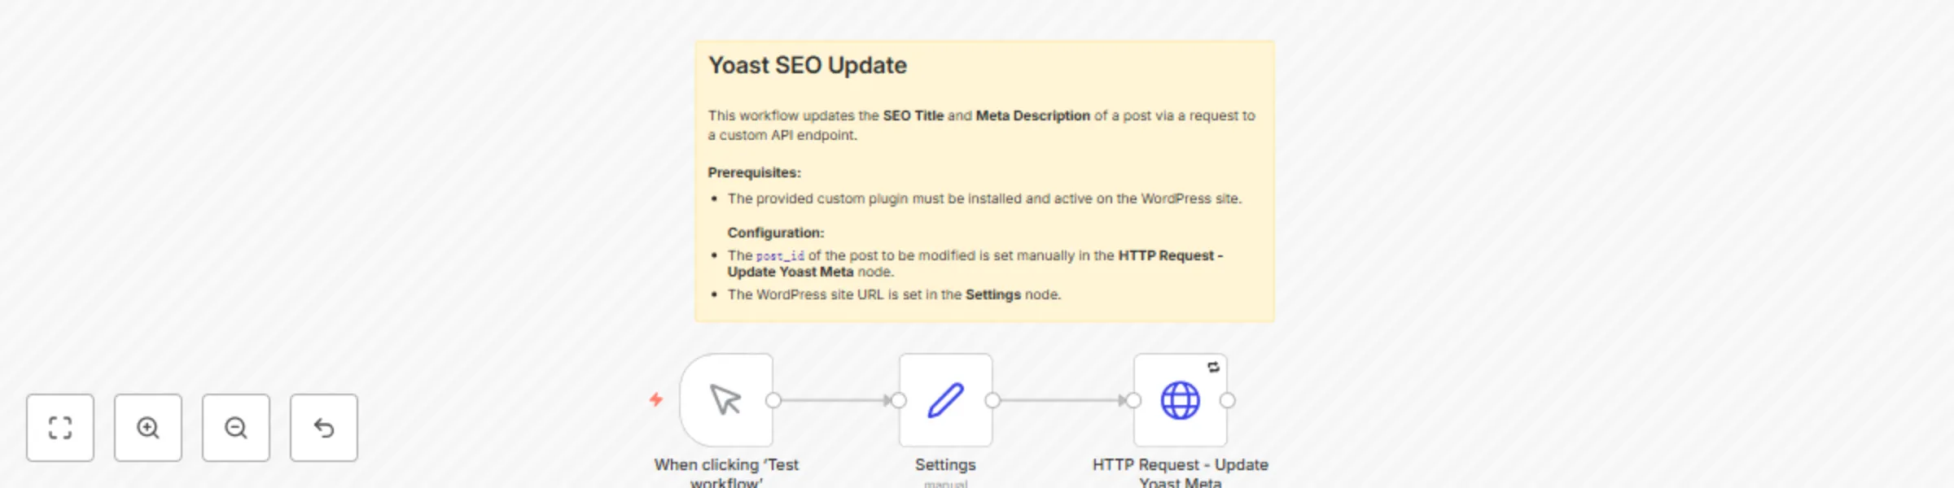
Task: Reset canvas zoom with the undo-arrow button
Action: point(324,428)
